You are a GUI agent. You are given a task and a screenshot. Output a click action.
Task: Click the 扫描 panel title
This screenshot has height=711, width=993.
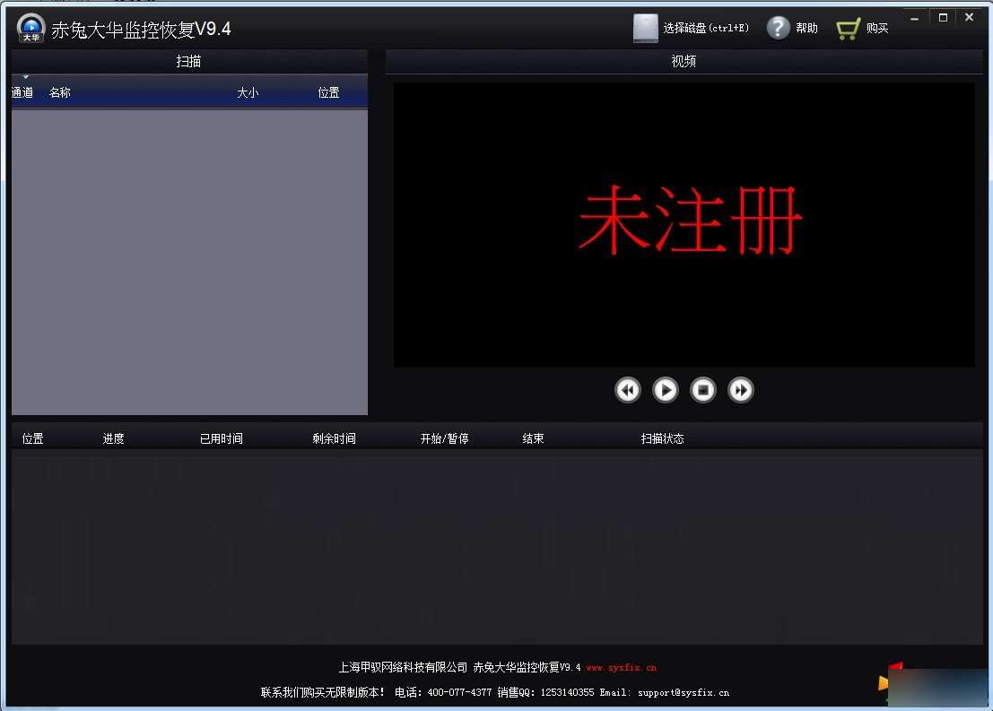coord(188,61)
